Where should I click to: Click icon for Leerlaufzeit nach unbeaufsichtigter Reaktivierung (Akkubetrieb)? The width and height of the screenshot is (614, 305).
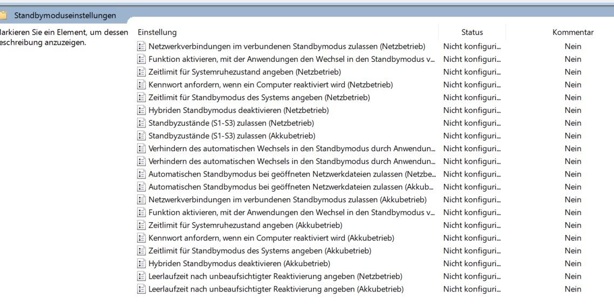(141, 289)
